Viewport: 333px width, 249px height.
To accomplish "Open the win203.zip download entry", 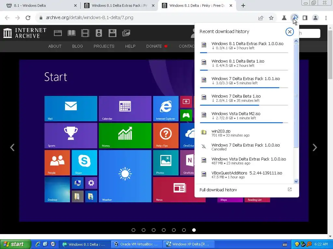I will 244,133.
